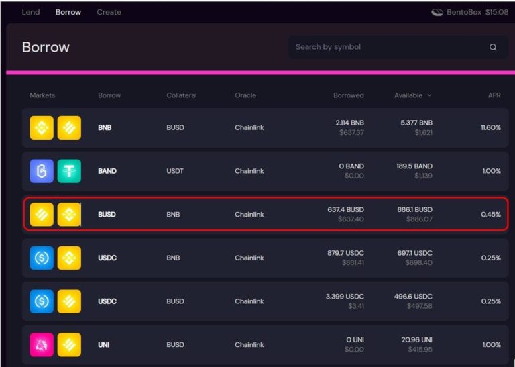Viewport: 515px width, 367px height.
Task: Click the BUSD token icon in highlighted BUSD row
Action: (x=42, y=215)
